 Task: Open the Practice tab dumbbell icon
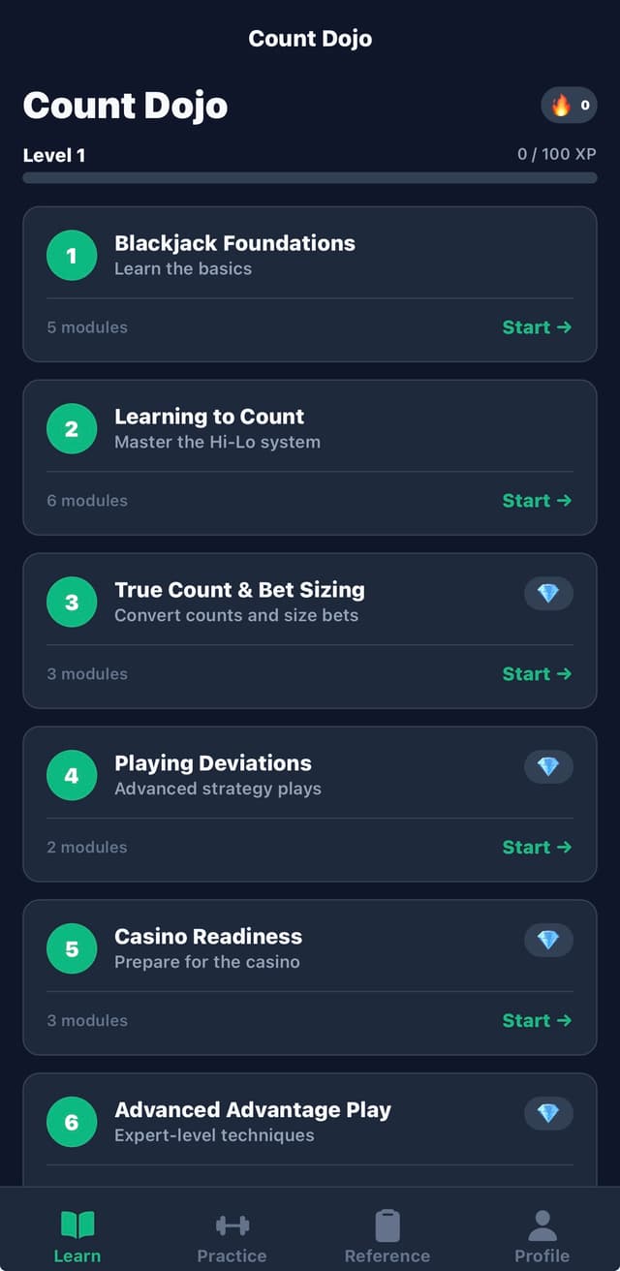click(x=232, y=1225)
